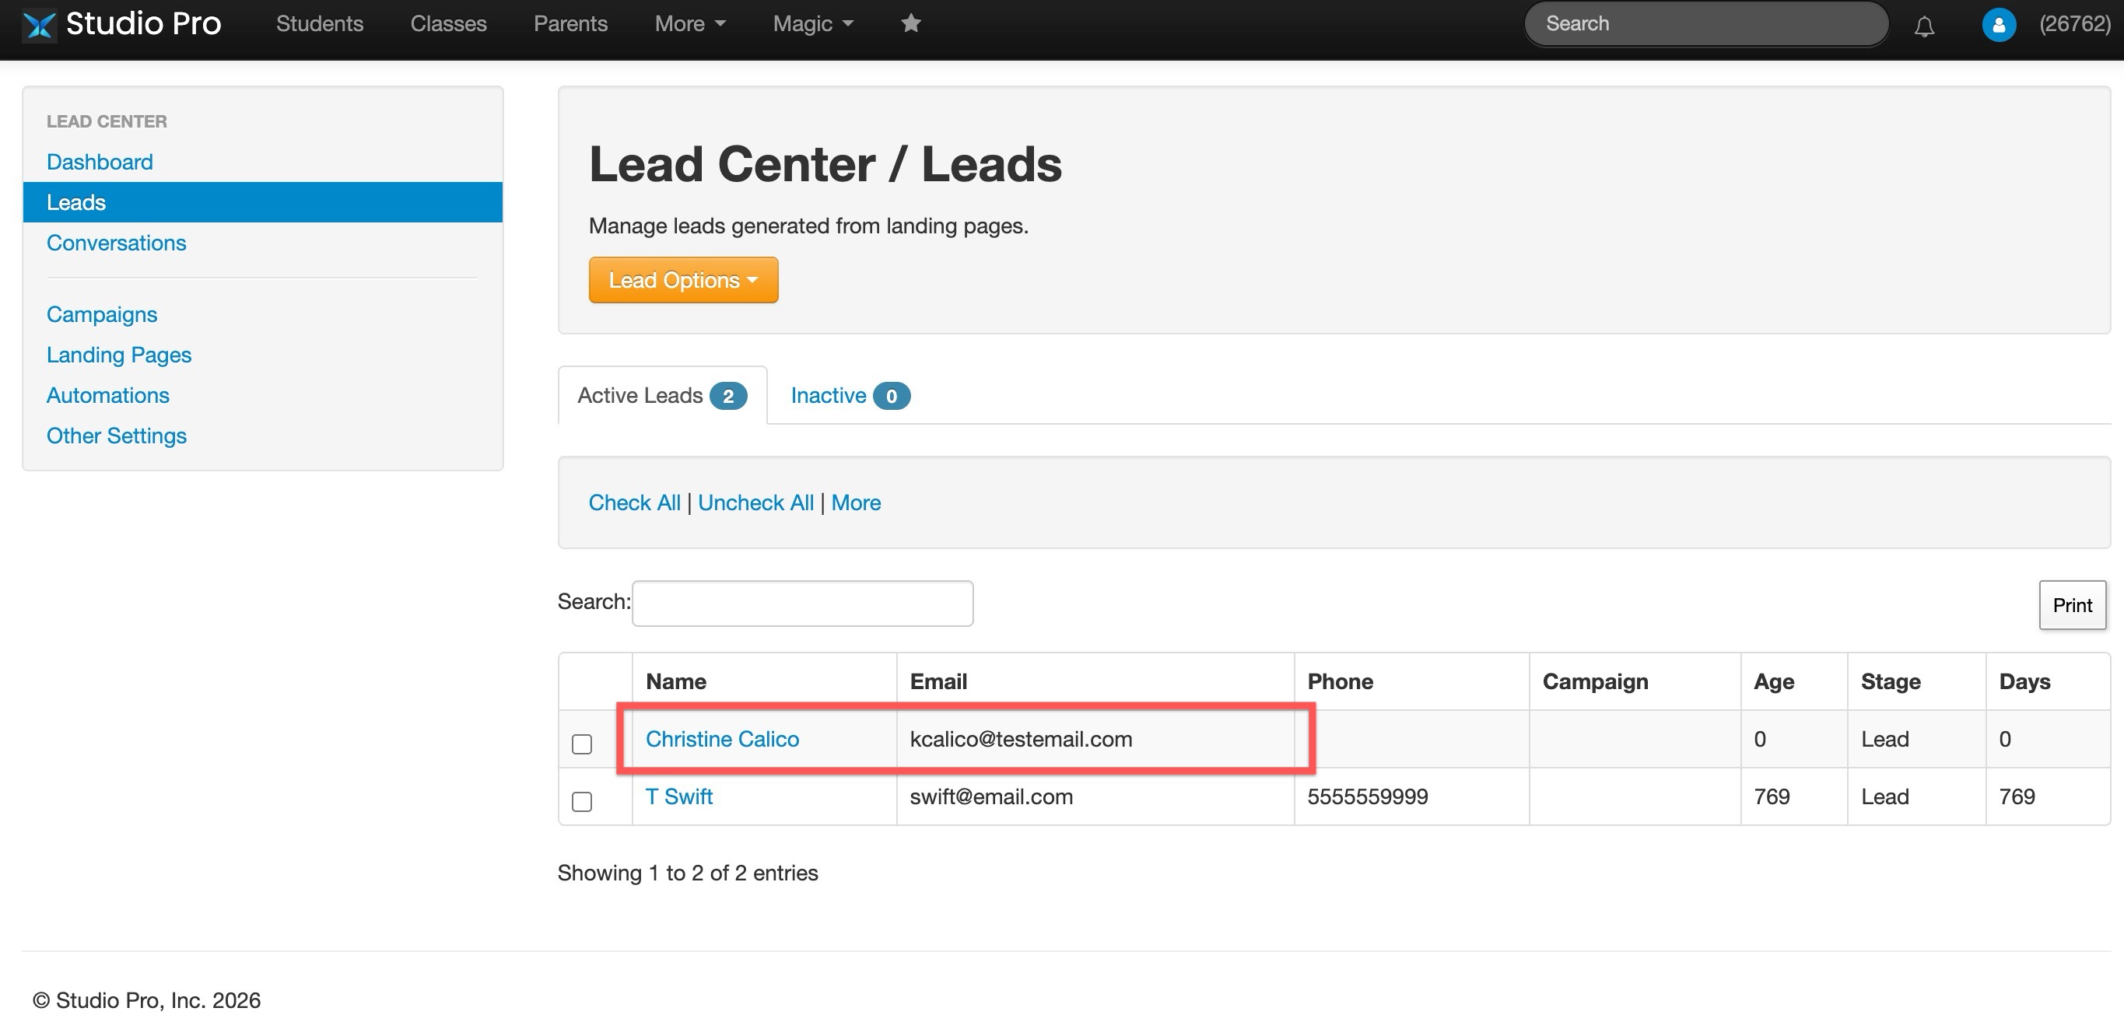Click the Print button
The height and width of the screenshot is (1036, 2124).
pyautogui.click(x=2071, y=605)
